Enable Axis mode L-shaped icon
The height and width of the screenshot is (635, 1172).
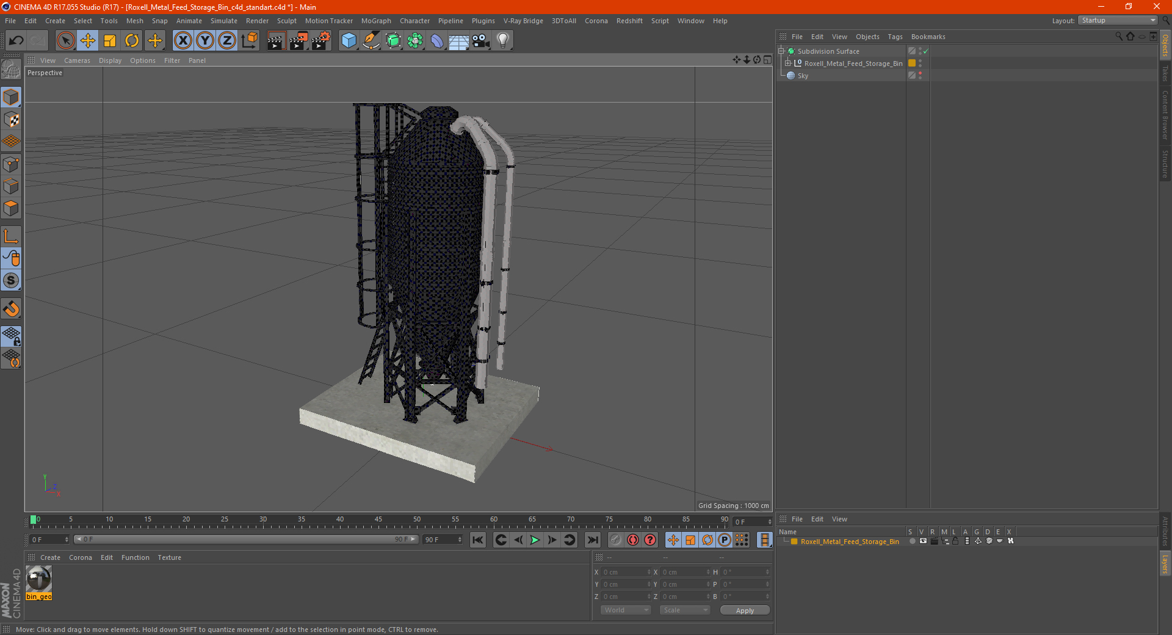pyautogui.click(x=11, y=236)
